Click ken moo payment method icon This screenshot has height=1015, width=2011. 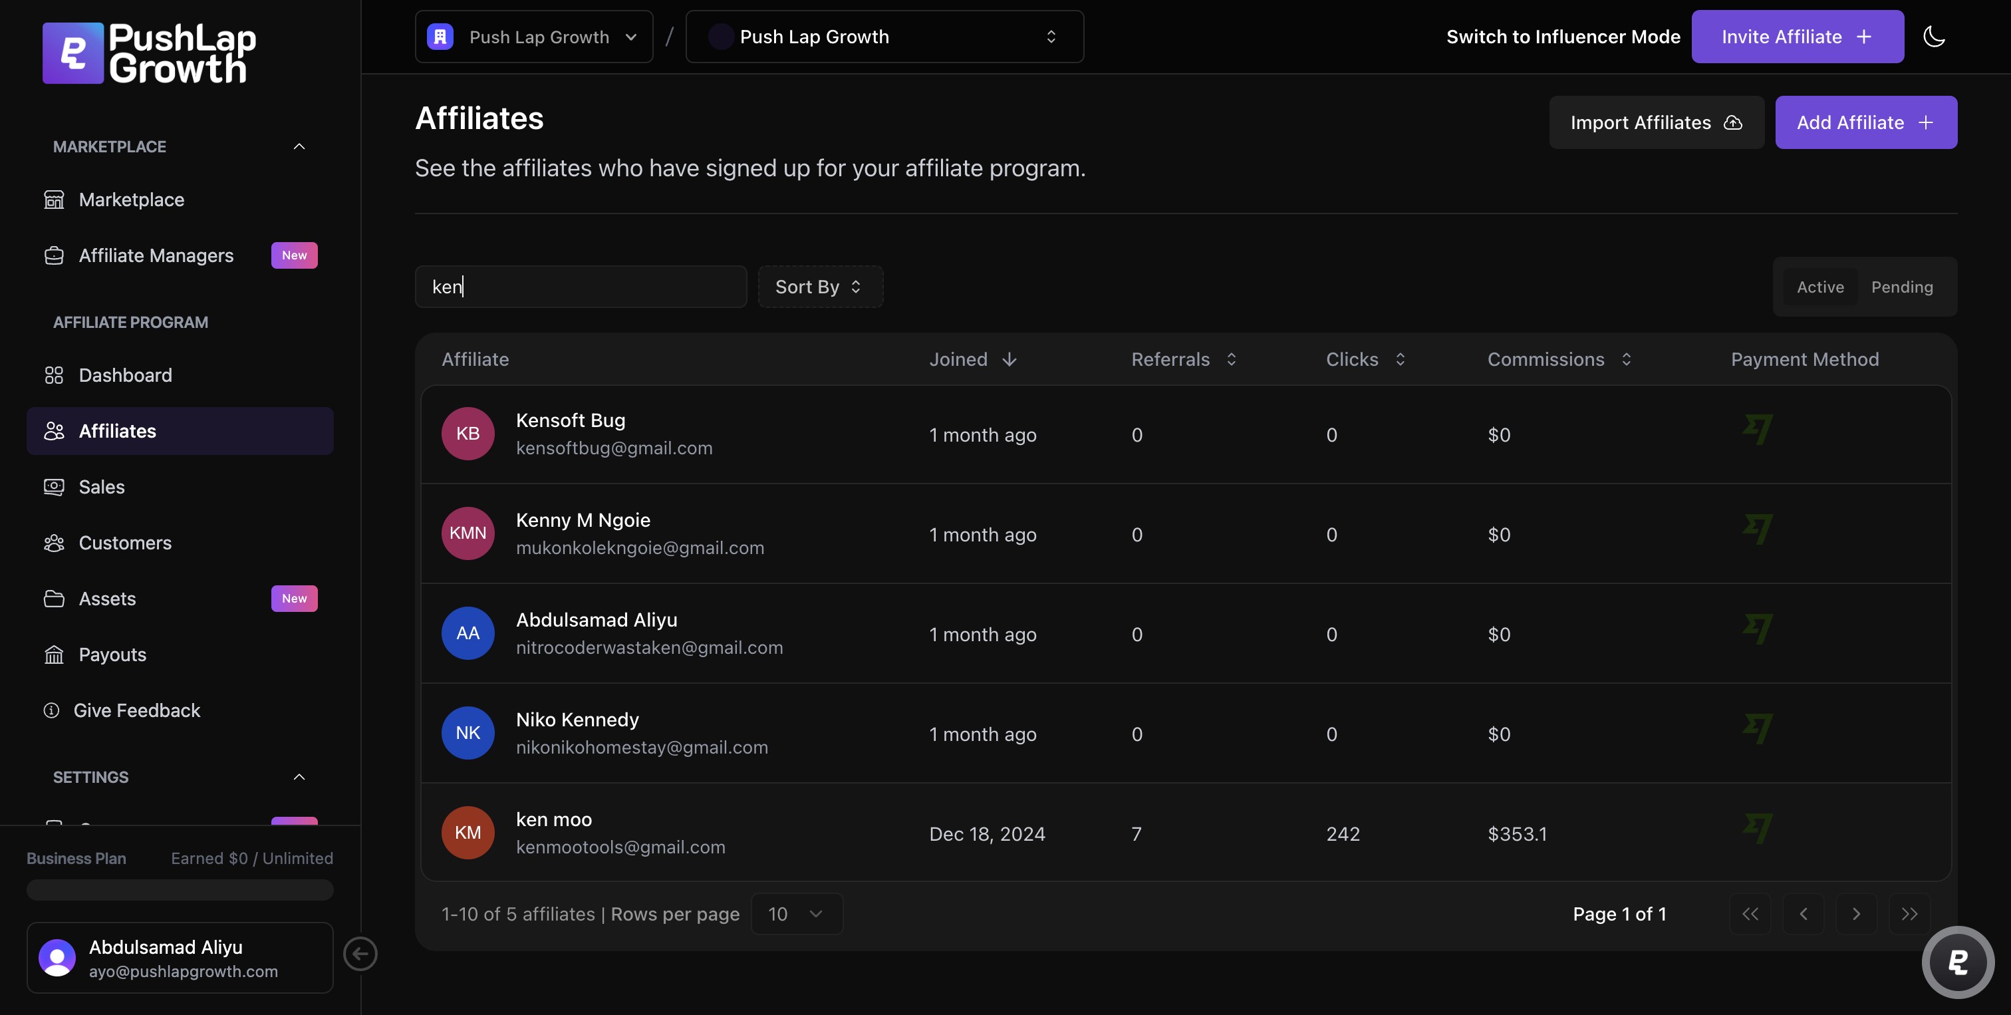click(x=1758, y=829)
